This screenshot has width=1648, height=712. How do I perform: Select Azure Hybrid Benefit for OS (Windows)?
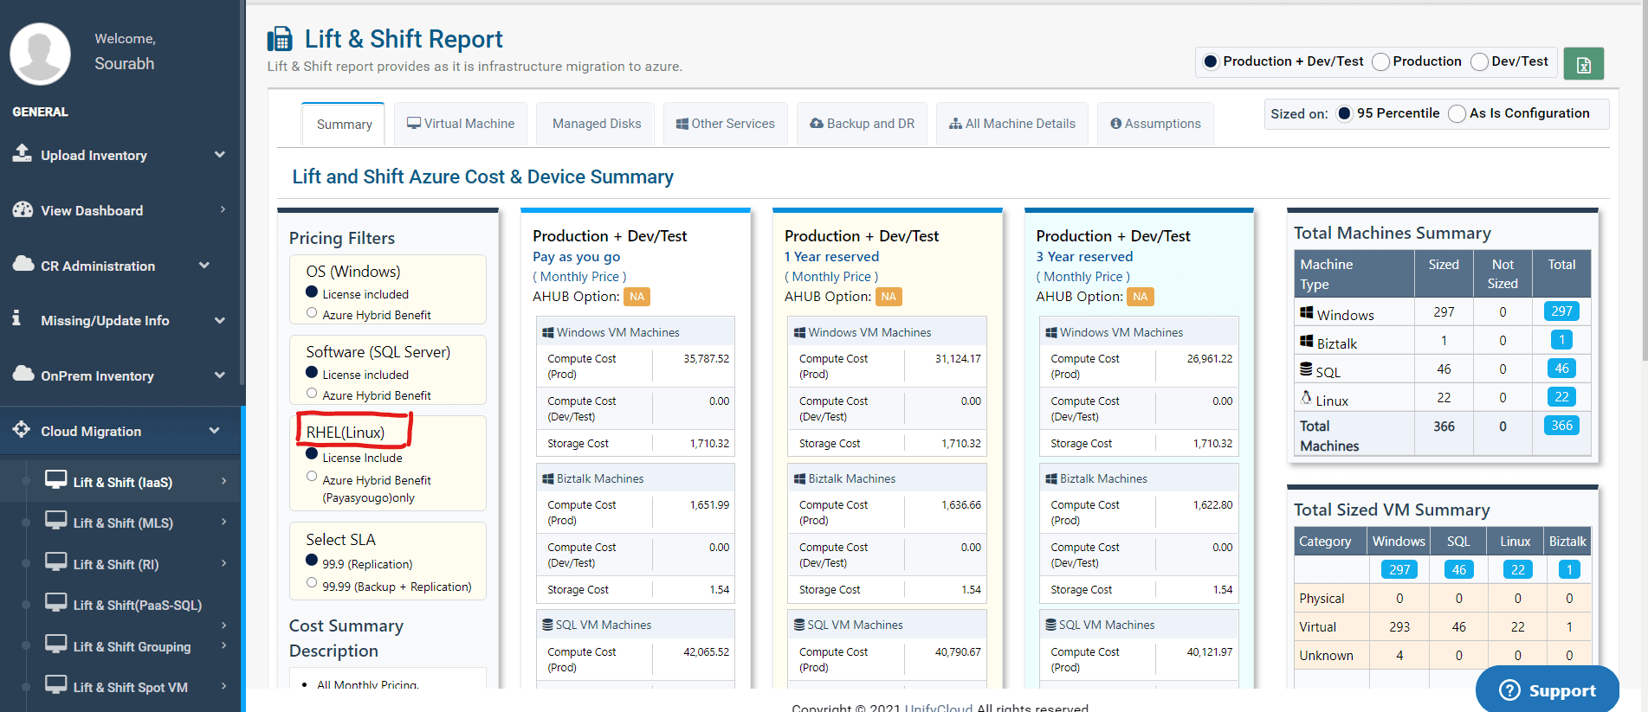(x=312, y=313)
